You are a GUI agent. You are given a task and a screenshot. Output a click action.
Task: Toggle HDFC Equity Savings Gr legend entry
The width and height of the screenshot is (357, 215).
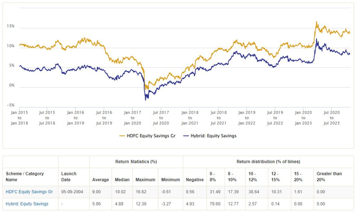pos(147,136)
